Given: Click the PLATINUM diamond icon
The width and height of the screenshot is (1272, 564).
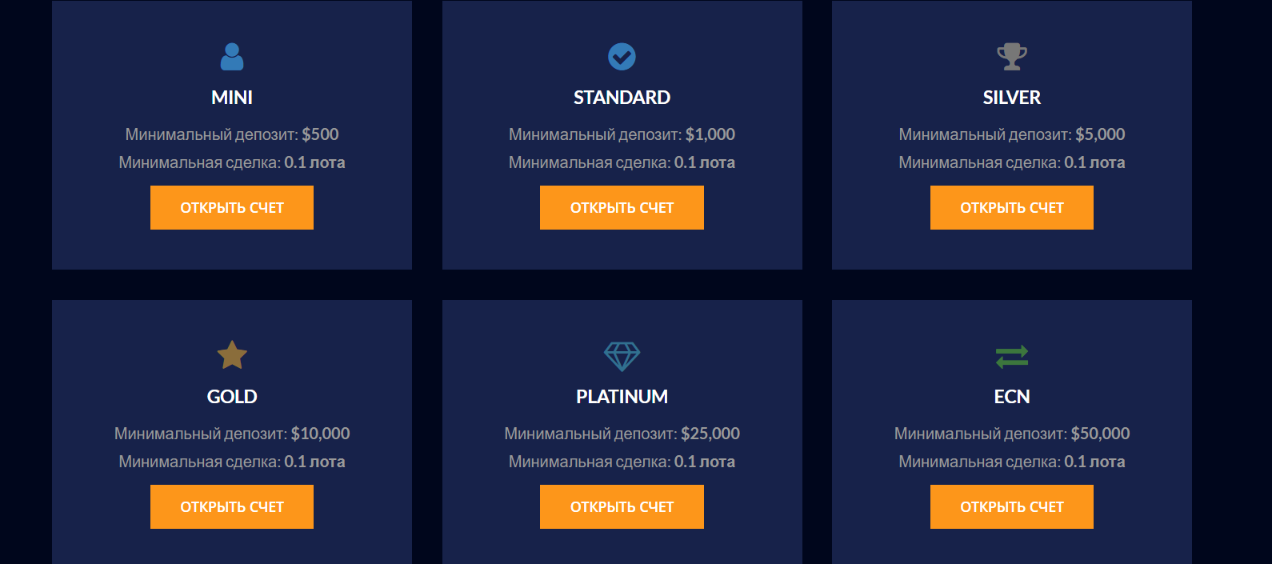Looking at the screenshot, I should pos(622,356).
